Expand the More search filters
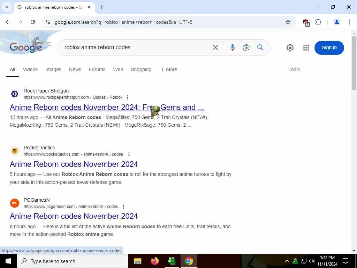Image resolution: width=357 pixels, height=268 pixels. point(169,69)
